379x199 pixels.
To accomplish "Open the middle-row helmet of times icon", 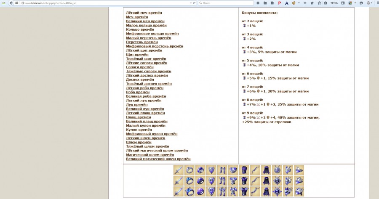I will click(x=288, y=180).
